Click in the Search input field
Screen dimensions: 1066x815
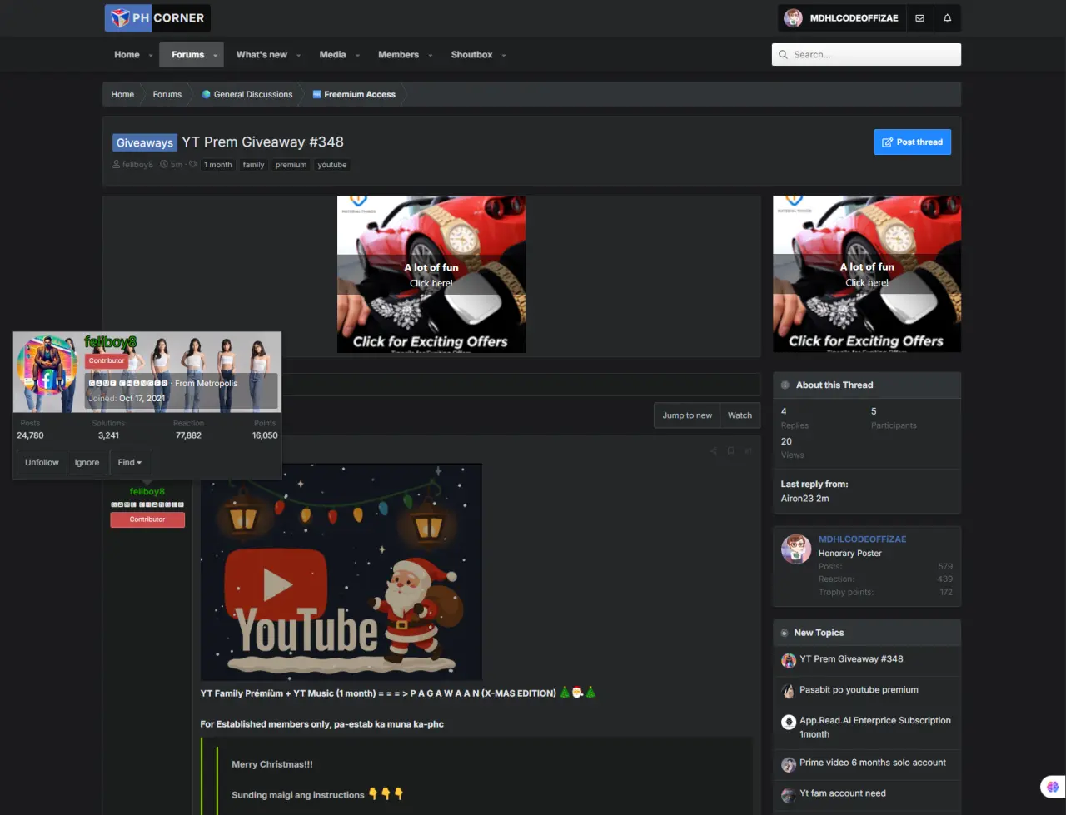866,55
